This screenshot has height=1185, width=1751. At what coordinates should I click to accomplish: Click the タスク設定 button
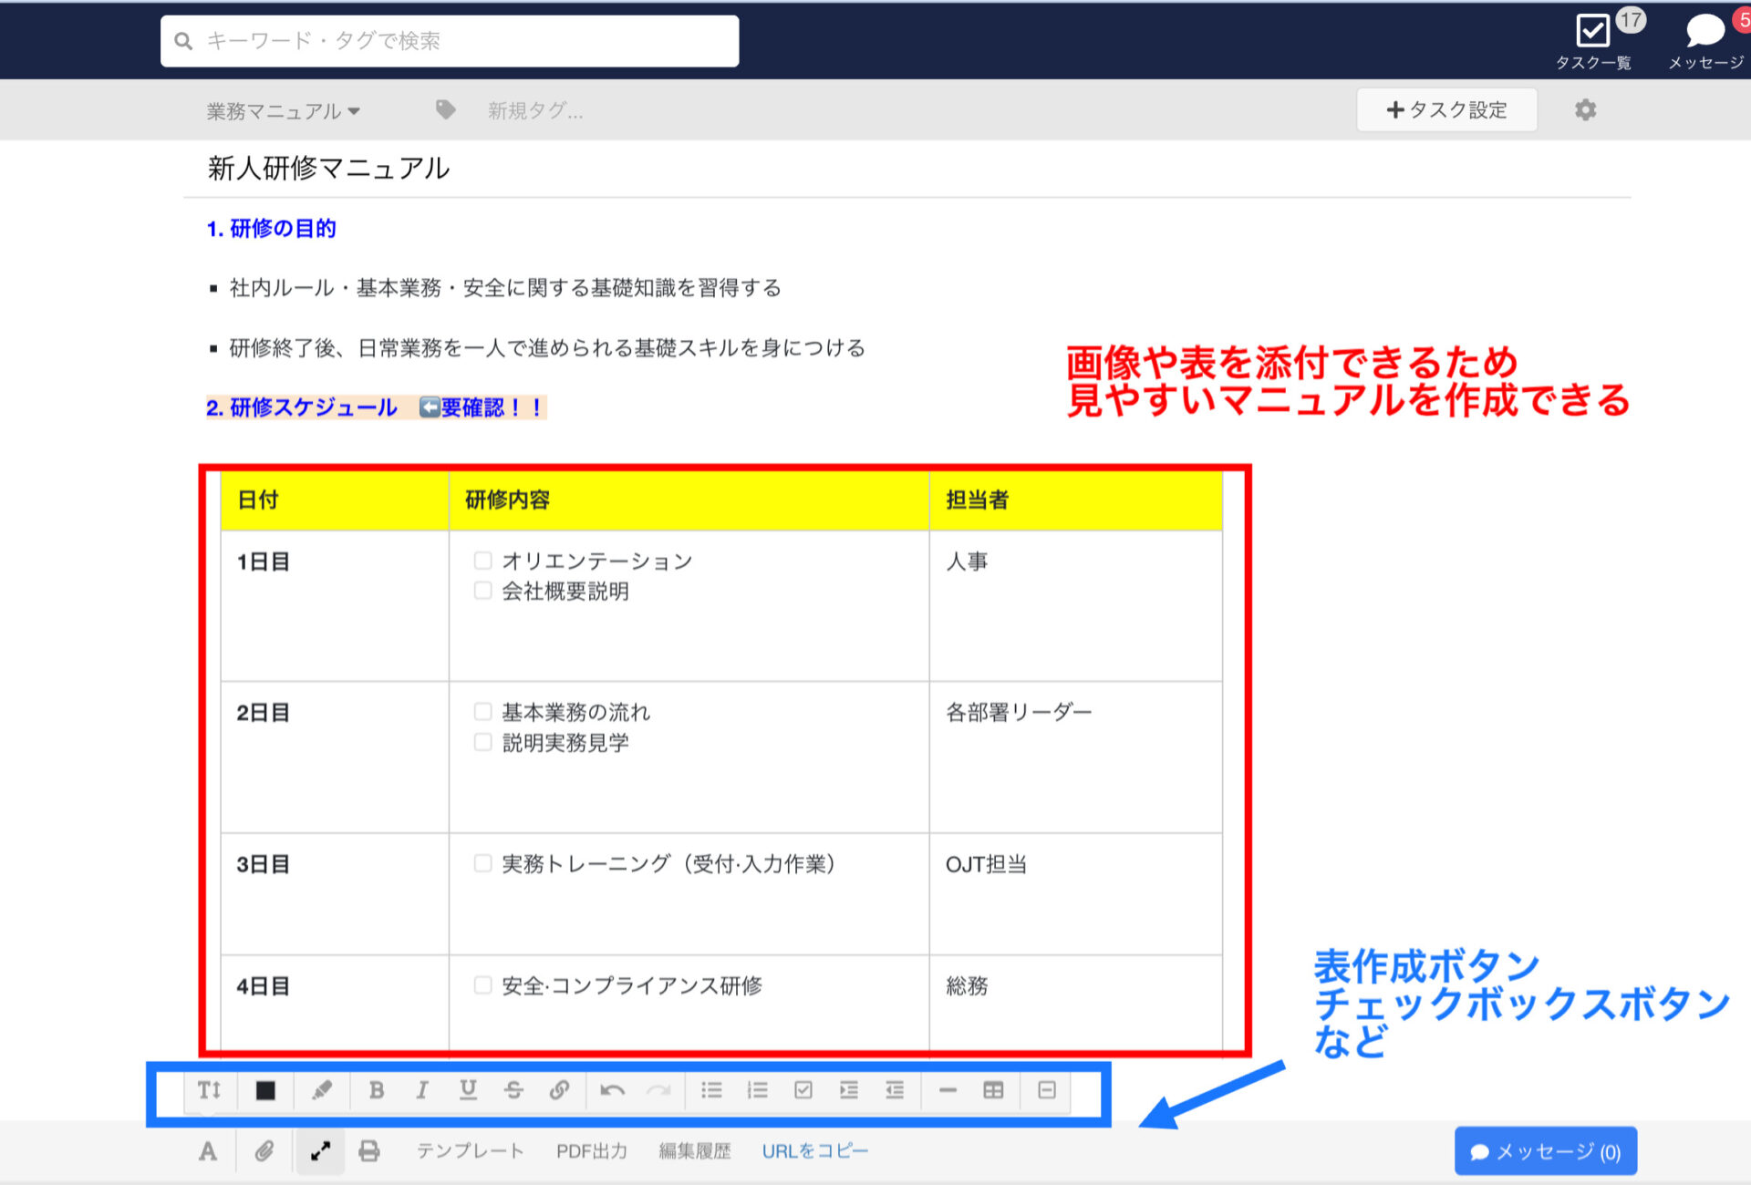pos(1446,109)
